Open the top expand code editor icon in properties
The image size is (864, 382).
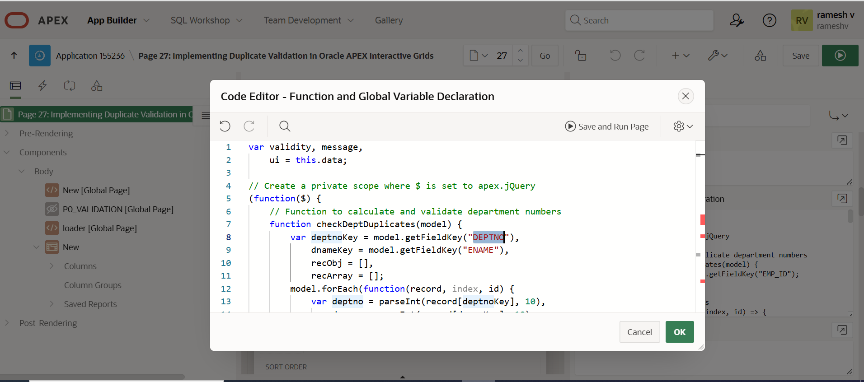coord(842,140)
